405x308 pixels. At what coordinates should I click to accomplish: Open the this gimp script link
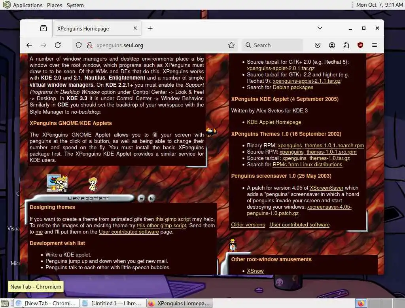[x=173, y=219]
